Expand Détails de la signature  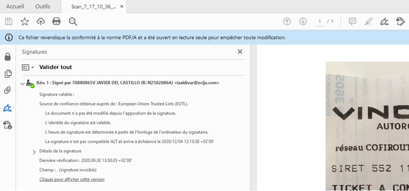coord(34,152)
